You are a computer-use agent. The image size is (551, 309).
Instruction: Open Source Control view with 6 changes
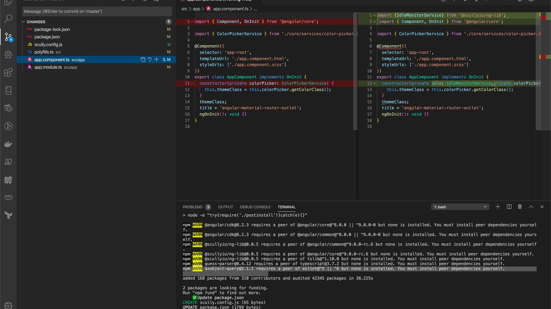click(8, 37)
